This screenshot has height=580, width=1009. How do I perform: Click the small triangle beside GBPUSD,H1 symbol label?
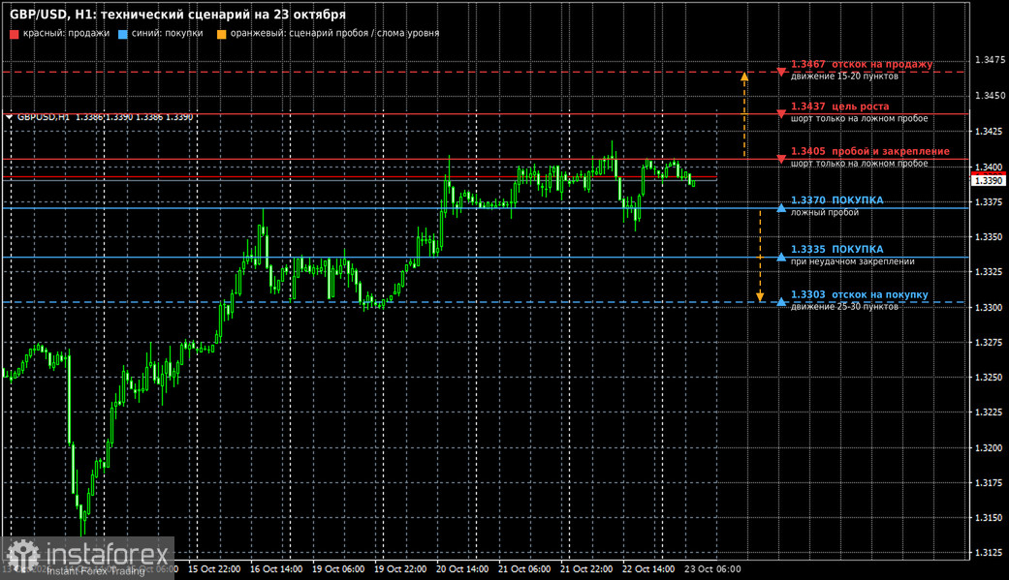click(9, 117)
